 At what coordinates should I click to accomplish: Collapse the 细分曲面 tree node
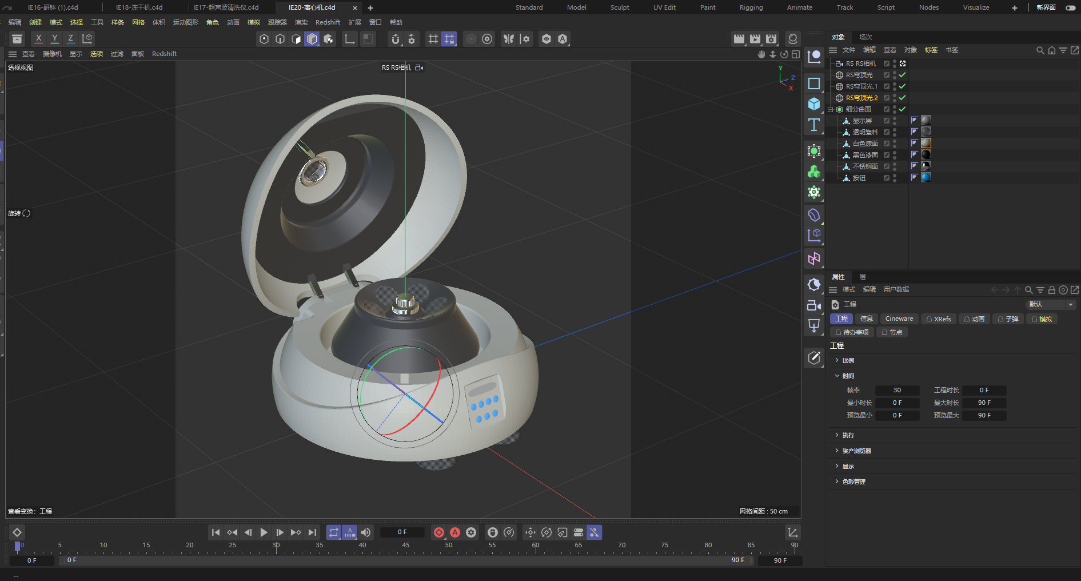[831, 109]
